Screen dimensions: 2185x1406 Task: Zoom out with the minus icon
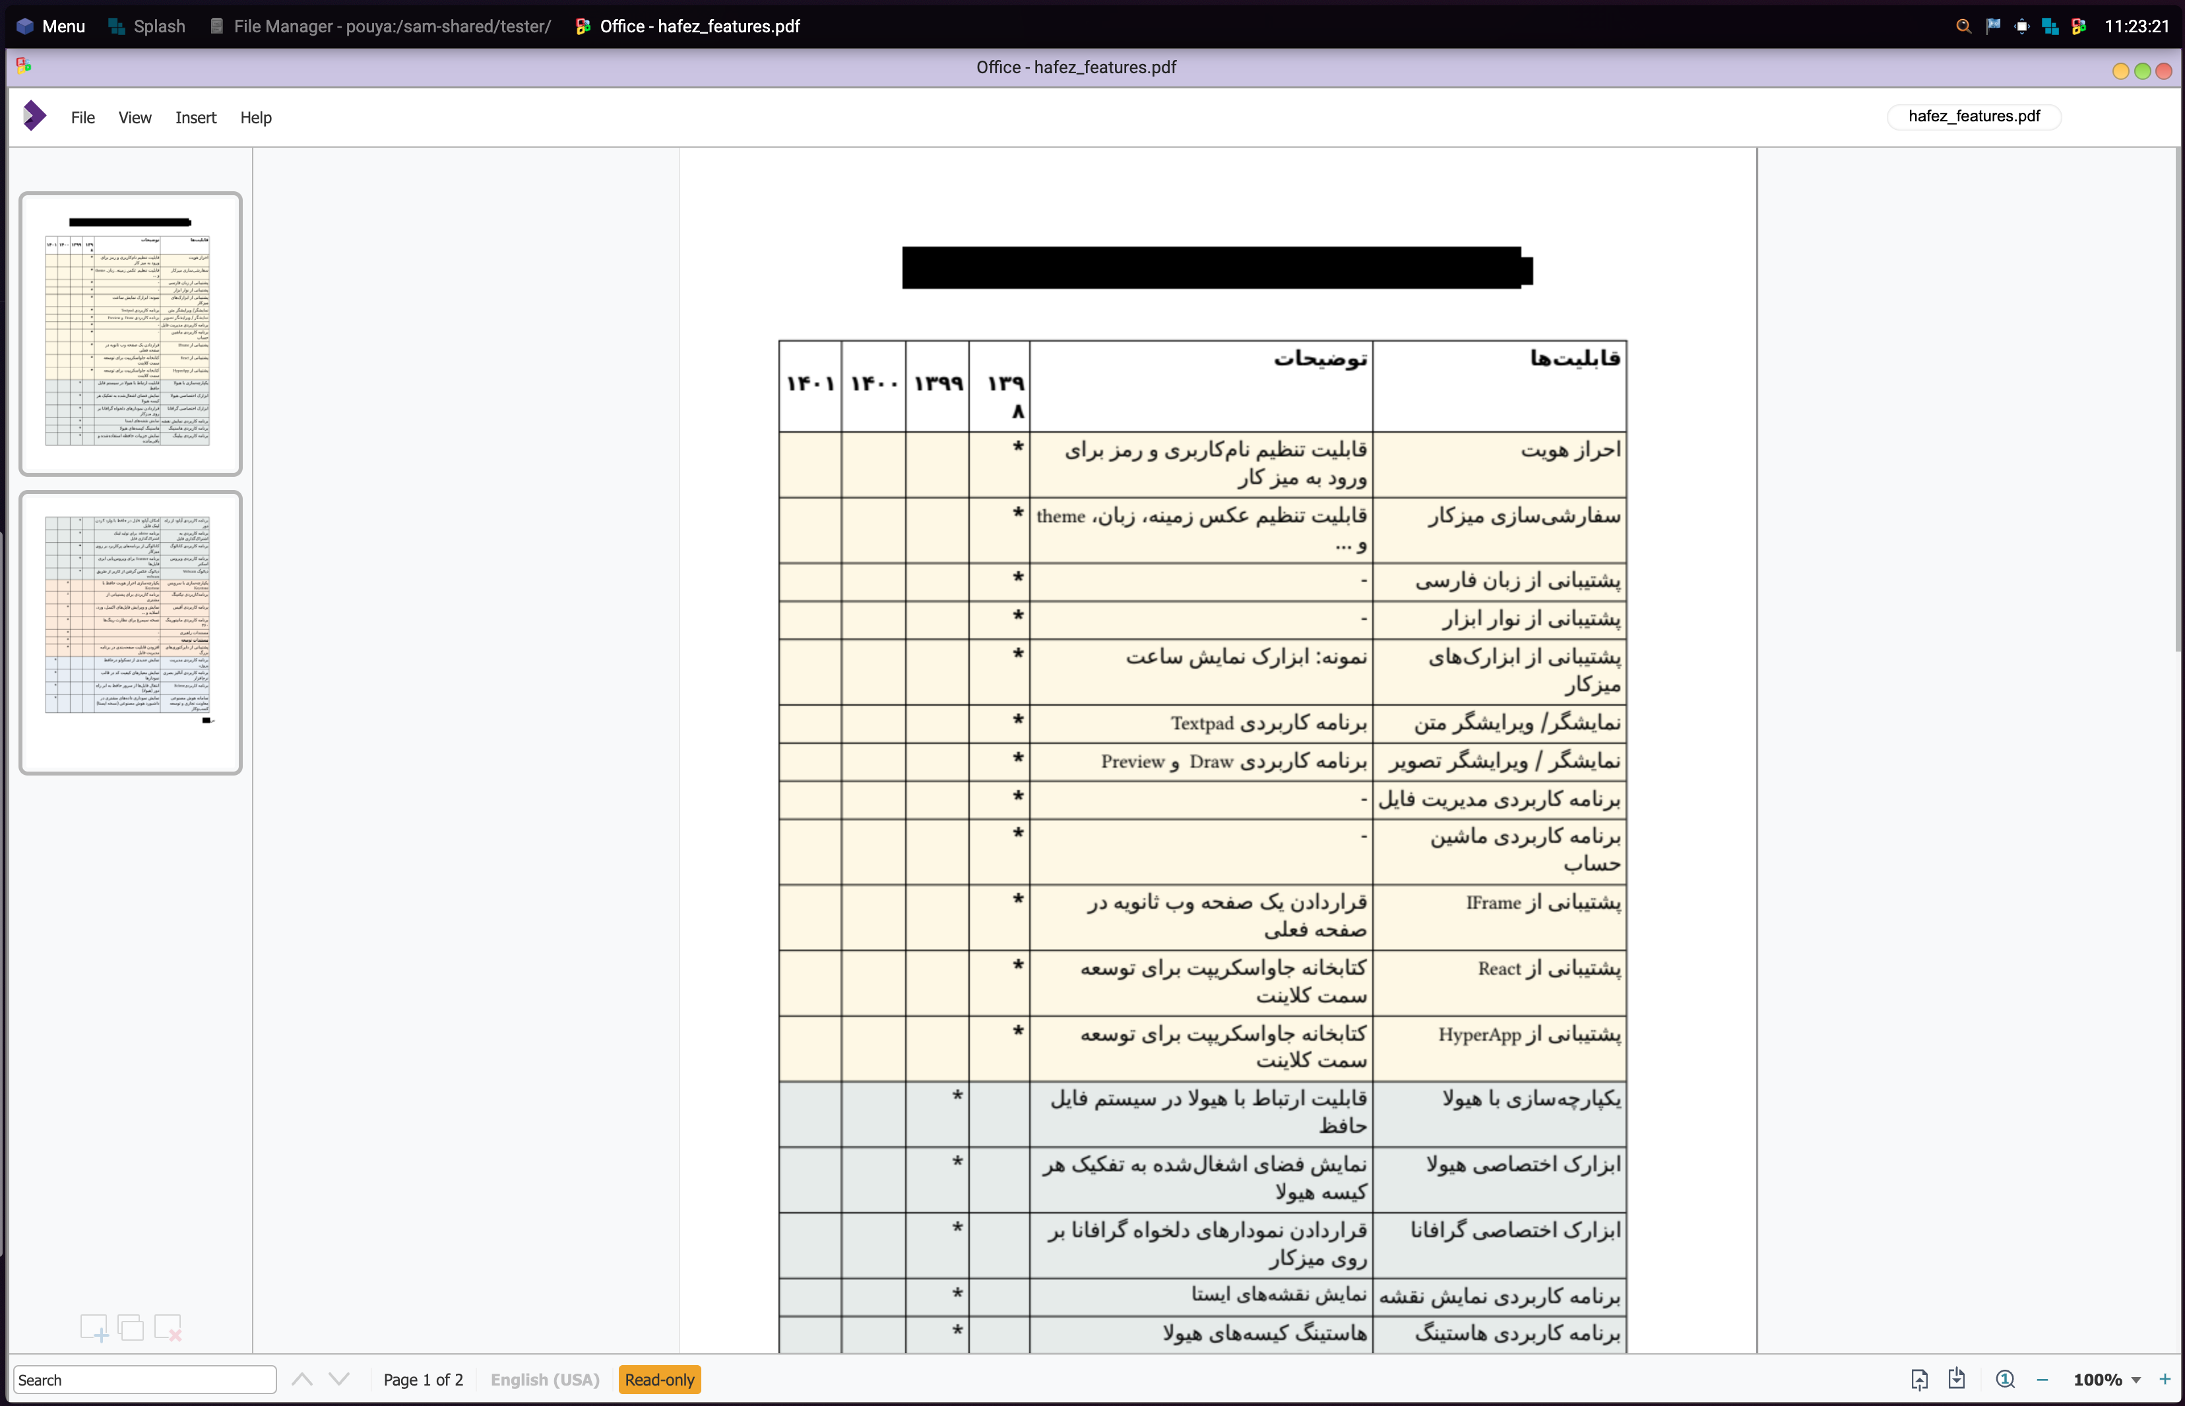(x=2042, y=1380)
